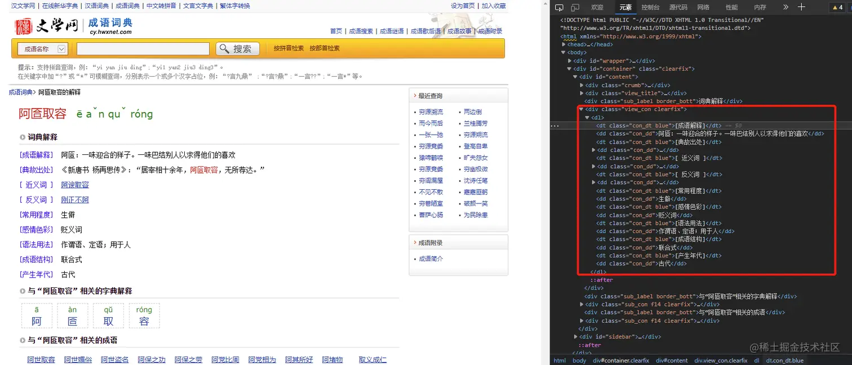This screenshot has width=852, height=365.
Task: Show more DevTools tabs with the double-chevron
Action: pos(786,7)
